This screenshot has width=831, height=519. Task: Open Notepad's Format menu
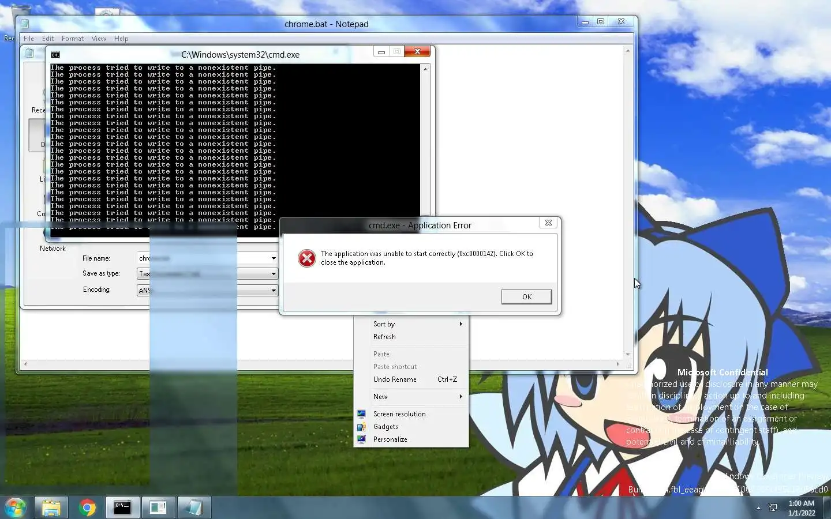(73, 39)
